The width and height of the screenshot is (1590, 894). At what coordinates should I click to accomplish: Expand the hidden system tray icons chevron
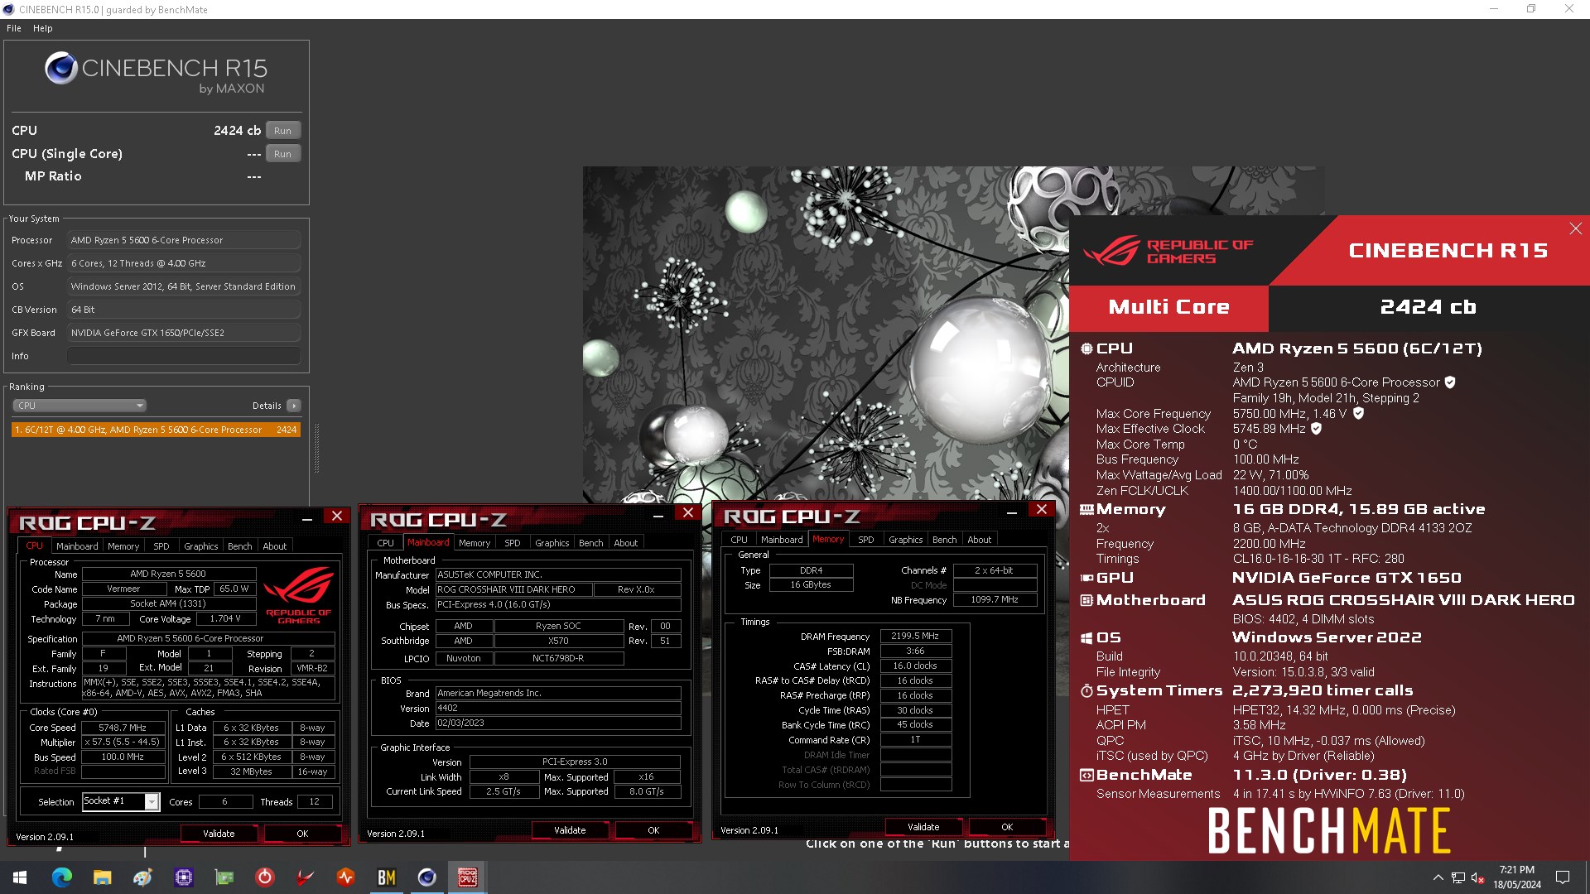1438,877
